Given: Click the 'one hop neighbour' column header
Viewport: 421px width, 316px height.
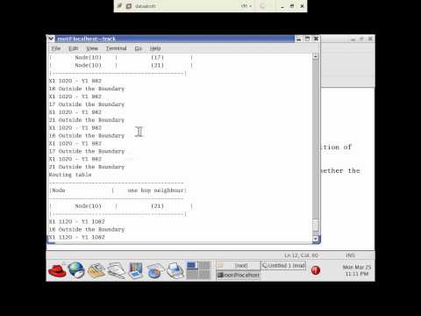Looking at the screenshot, I should tap(155, 190).
